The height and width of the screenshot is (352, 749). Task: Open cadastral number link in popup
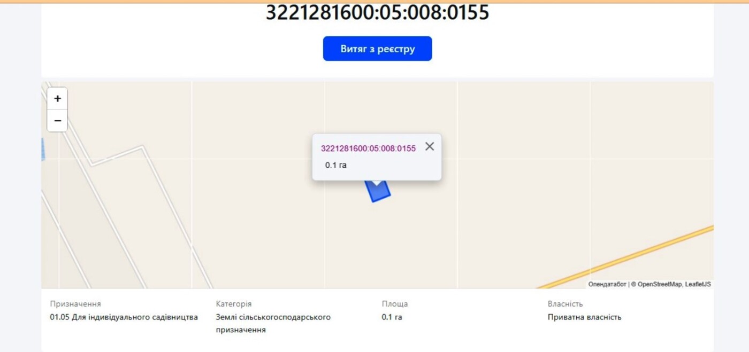click(x=368, y=148)
